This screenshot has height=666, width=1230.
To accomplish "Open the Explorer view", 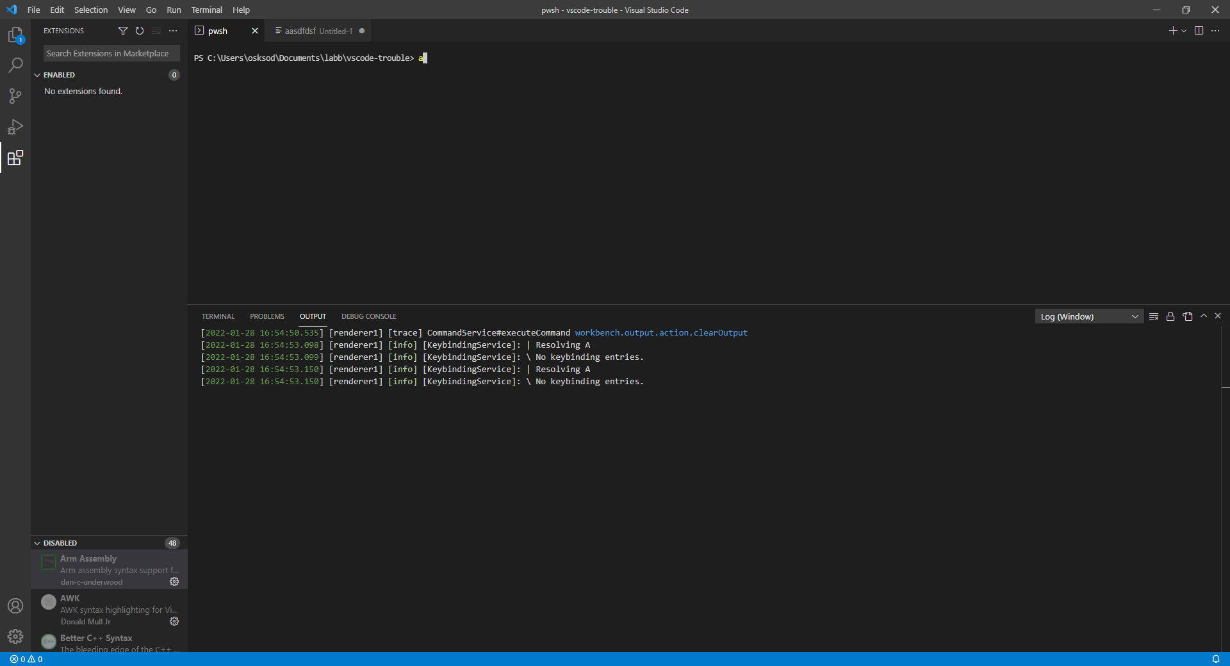I will pyautogui.click(x=15, y=35).
